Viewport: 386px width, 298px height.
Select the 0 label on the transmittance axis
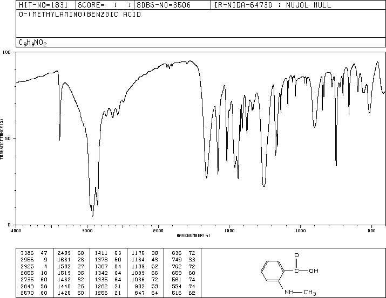point(9,225)
